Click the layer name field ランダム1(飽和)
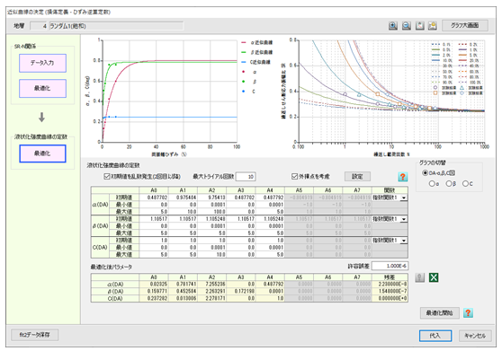The height and width of the screenshot is (351, 502). pyautogui.click(x=116, y=26)
